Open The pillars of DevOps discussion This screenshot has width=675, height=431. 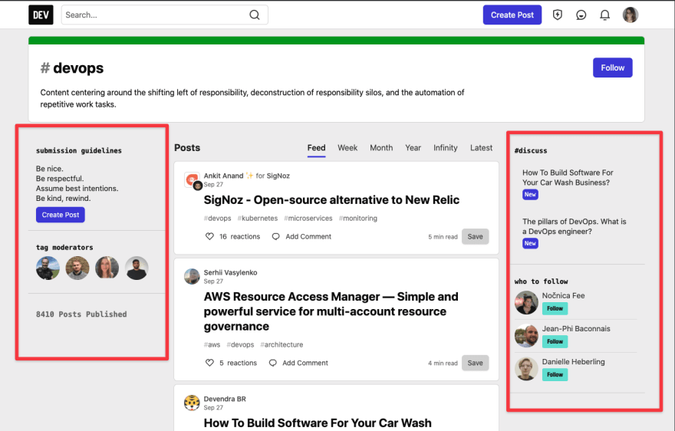(x=575, y=226)
